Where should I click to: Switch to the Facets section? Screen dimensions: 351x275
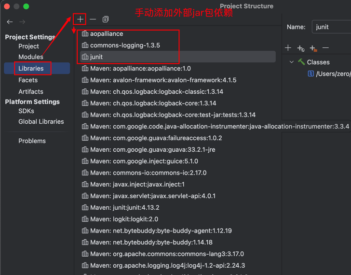(x=28, y=80)
